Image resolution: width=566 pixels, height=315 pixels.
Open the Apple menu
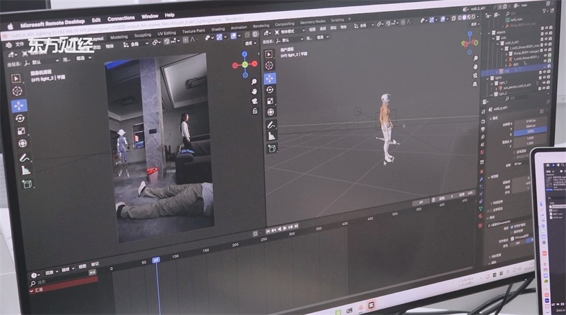point(10,26)
